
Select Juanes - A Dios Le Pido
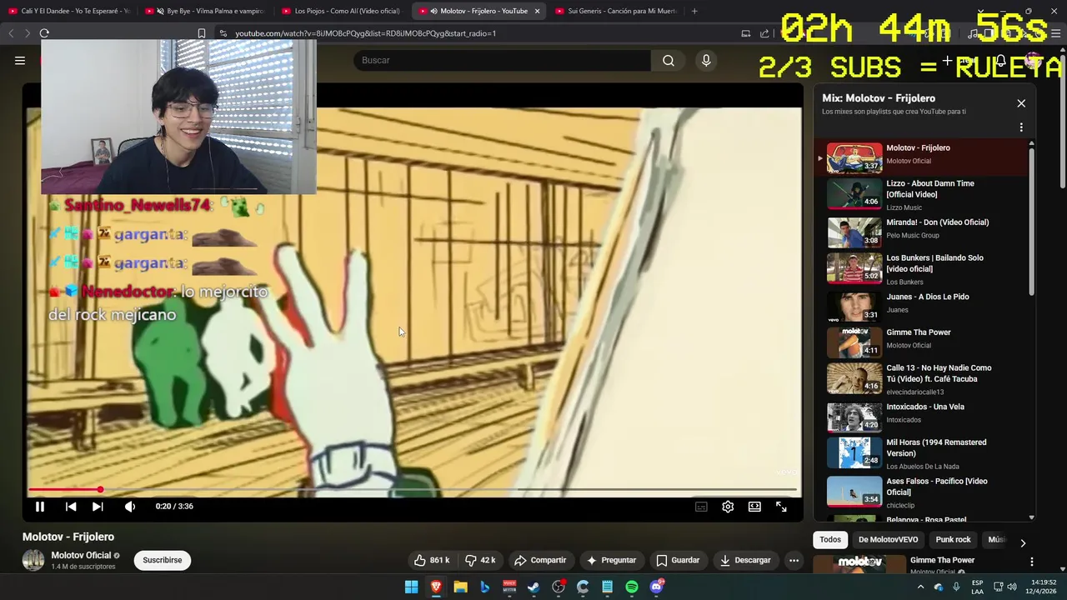922,305
